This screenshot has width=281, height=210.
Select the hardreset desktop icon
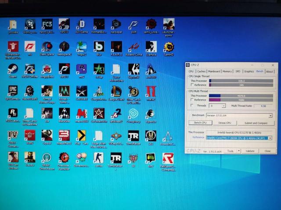(116, 26)
